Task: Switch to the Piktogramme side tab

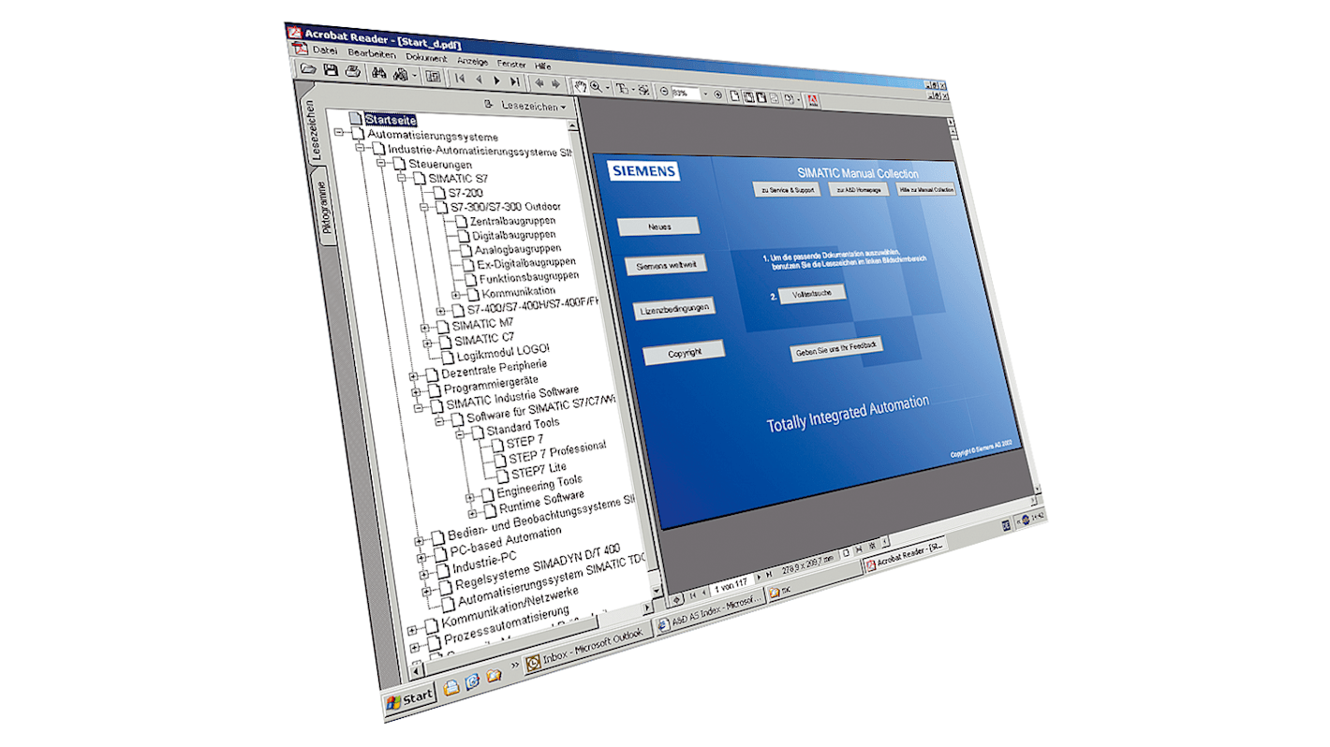Action: pos(326,206)
